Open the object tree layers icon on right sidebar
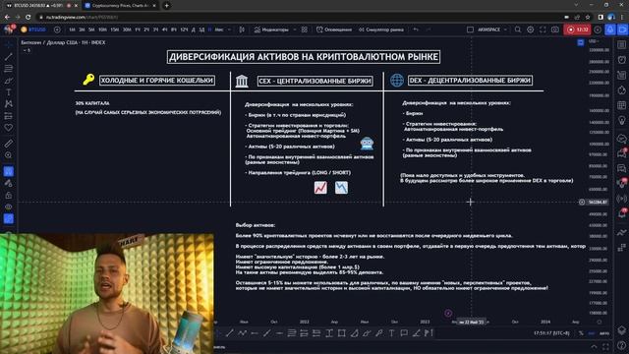 pos(622,330)
